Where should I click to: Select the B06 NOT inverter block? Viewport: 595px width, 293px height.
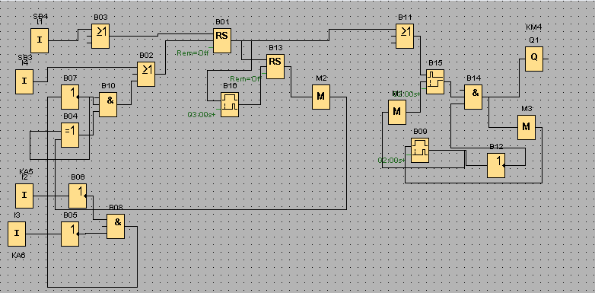tap(78, 196)
